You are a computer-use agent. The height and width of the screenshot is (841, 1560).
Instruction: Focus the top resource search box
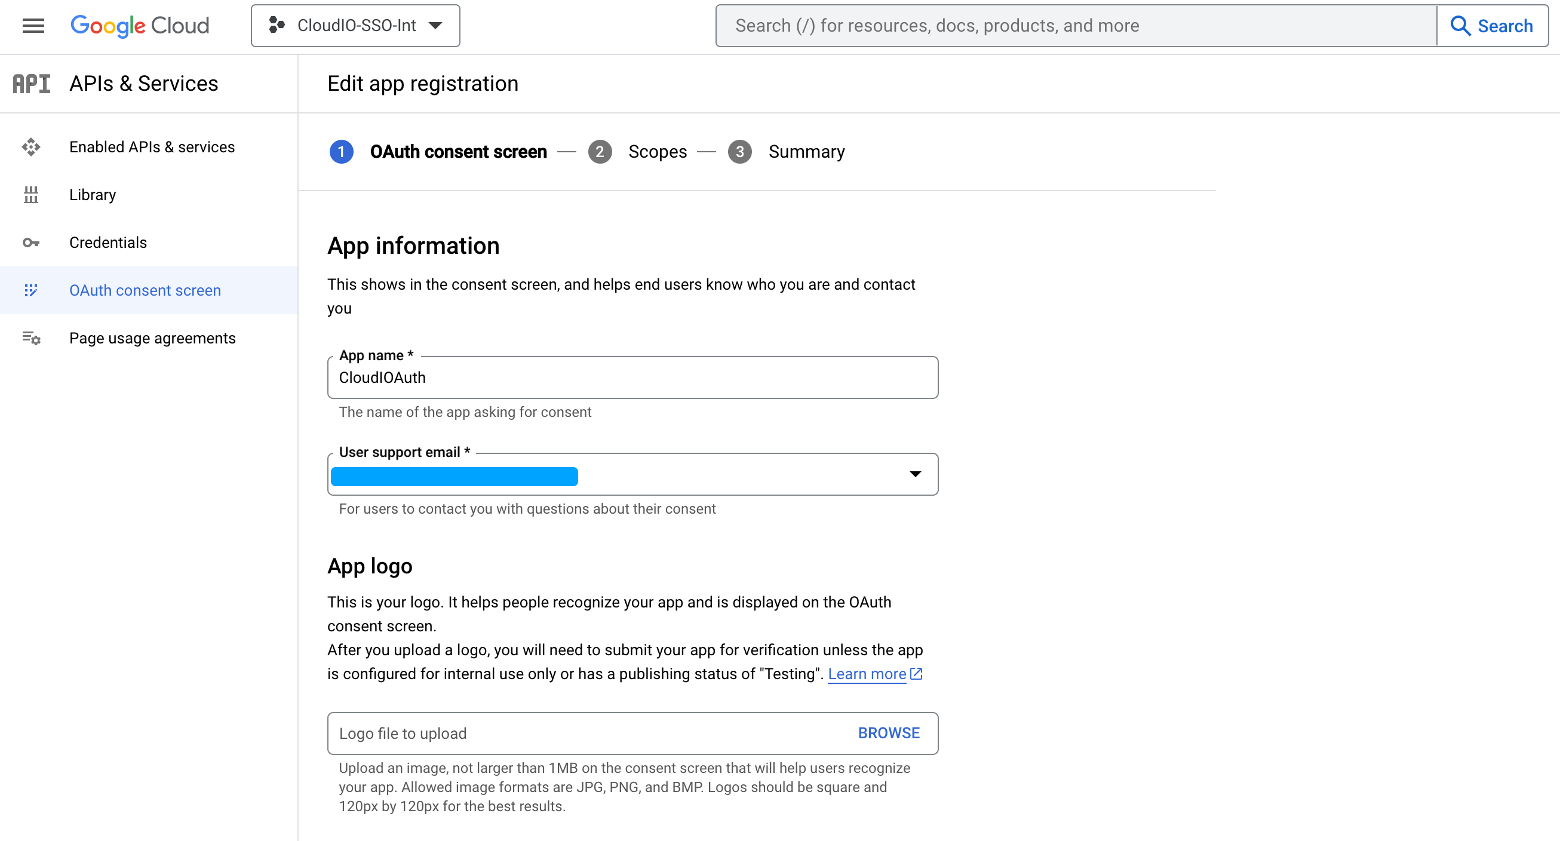1076,26
